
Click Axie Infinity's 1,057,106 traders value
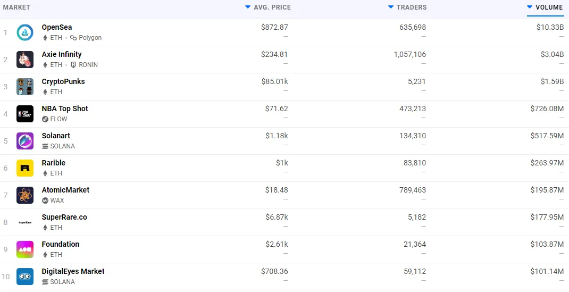point(410,54)
